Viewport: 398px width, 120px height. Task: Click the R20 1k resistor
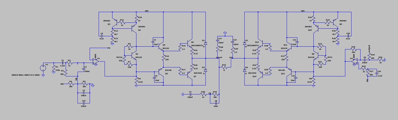[x=203, y=94]
